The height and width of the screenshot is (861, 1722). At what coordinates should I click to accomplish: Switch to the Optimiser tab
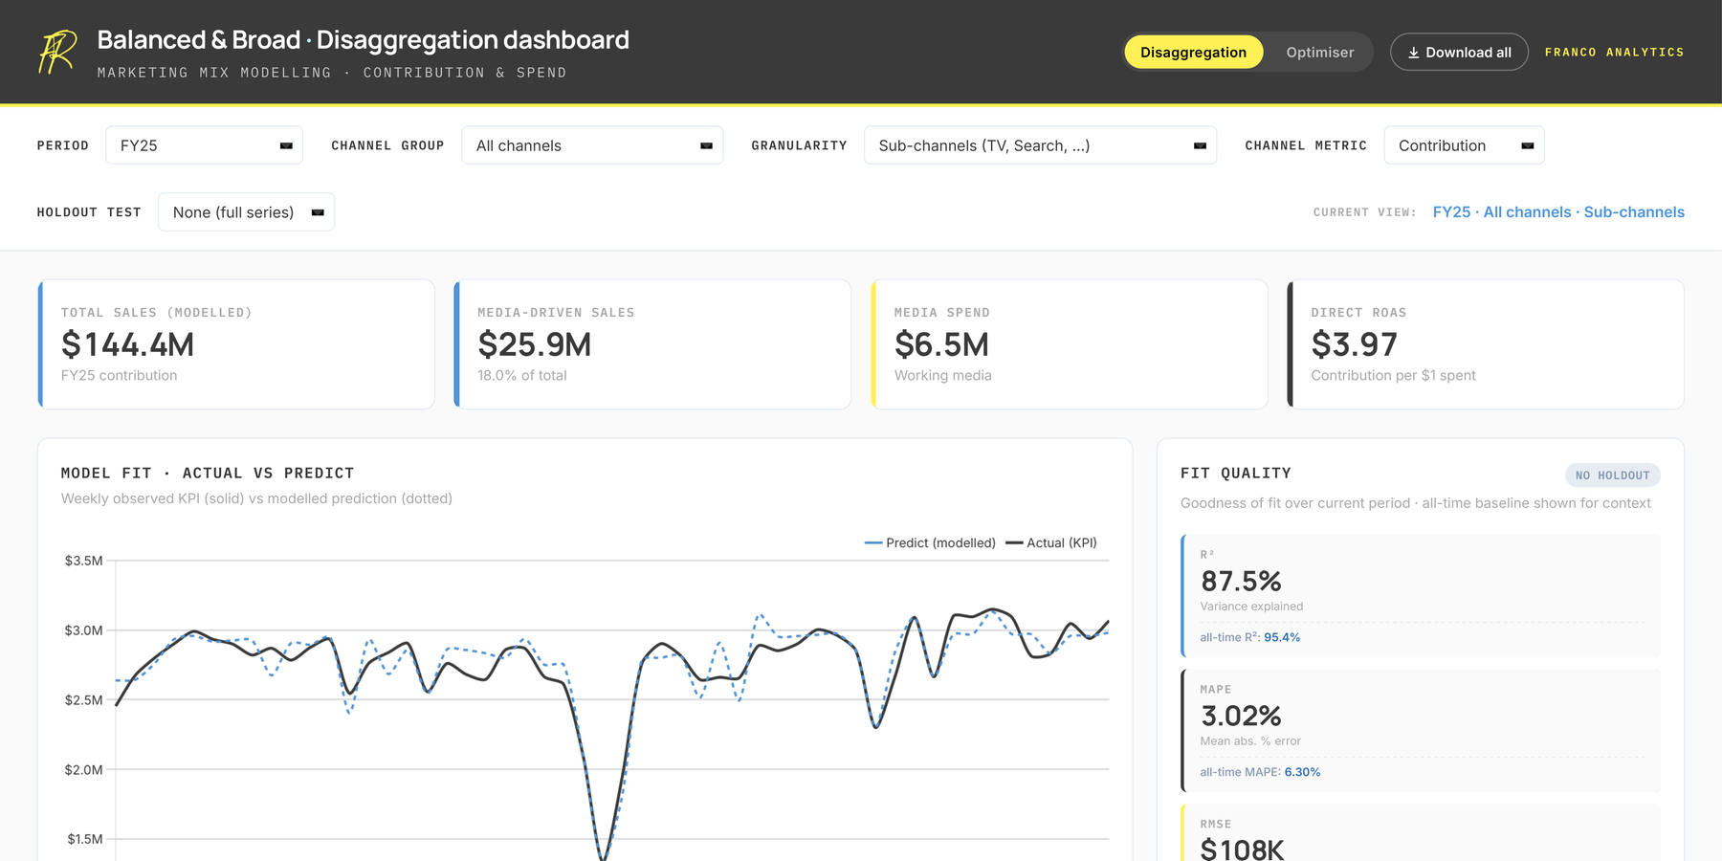click(x=1319, y=52)
